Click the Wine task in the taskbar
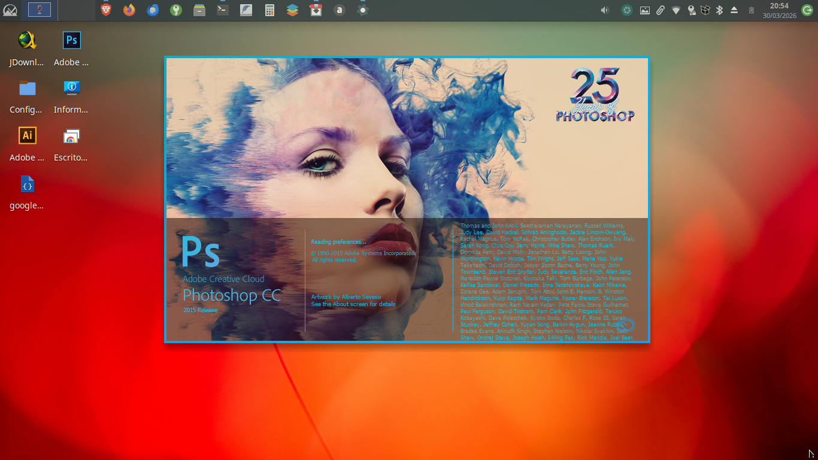Screen dimensions: 818x460 click(40, 10)
